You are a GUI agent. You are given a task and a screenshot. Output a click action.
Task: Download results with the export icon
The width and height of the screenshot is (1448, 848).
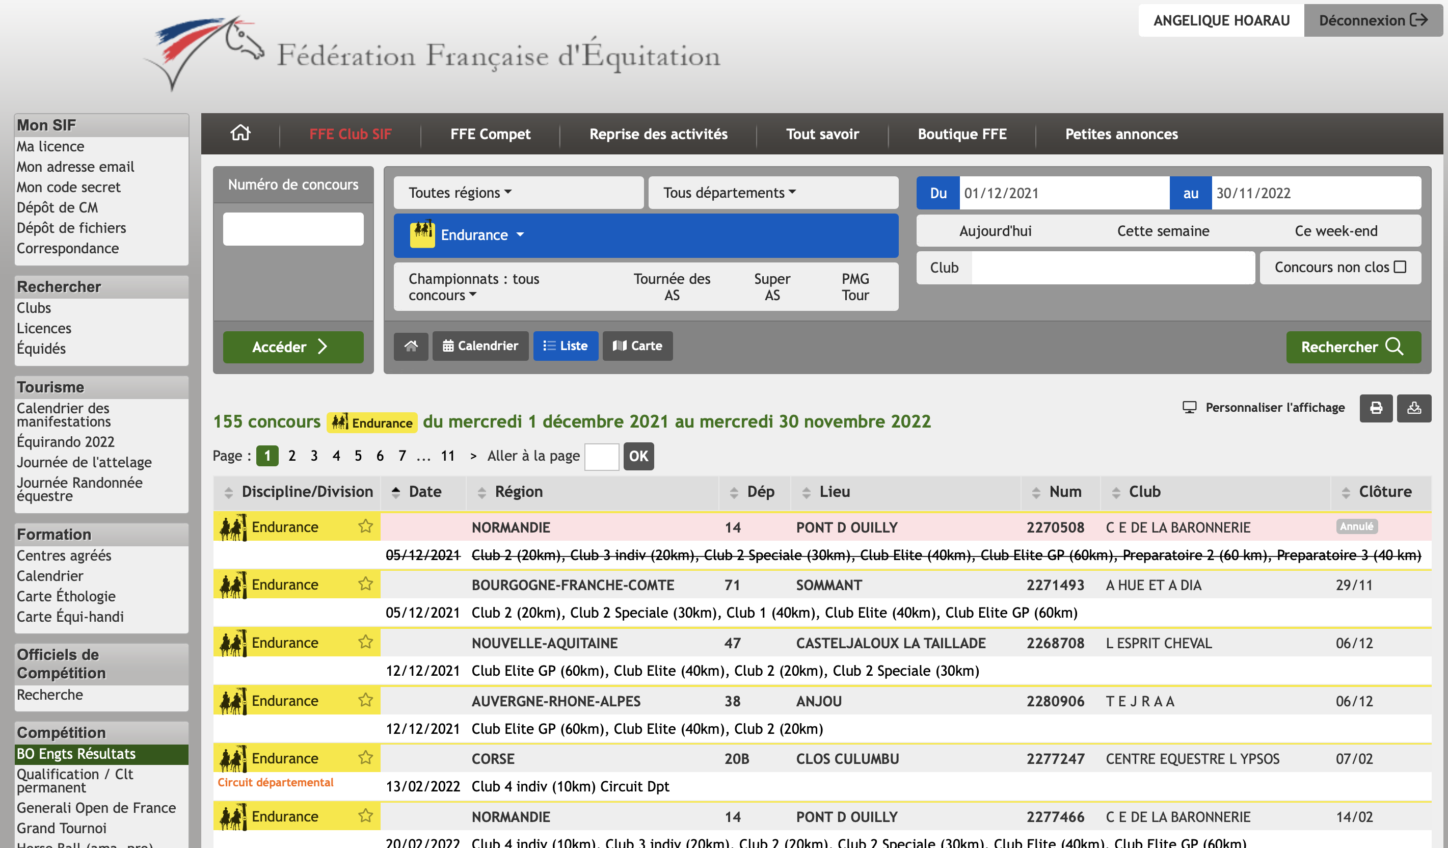1413,408
